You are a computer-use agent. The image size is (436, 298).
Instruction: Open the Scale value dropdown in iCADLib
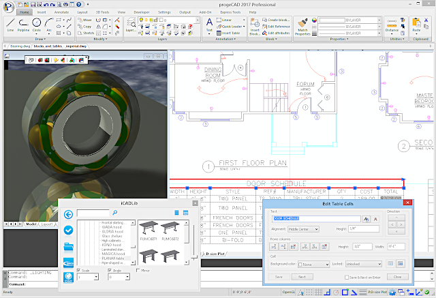pos(96,277)
